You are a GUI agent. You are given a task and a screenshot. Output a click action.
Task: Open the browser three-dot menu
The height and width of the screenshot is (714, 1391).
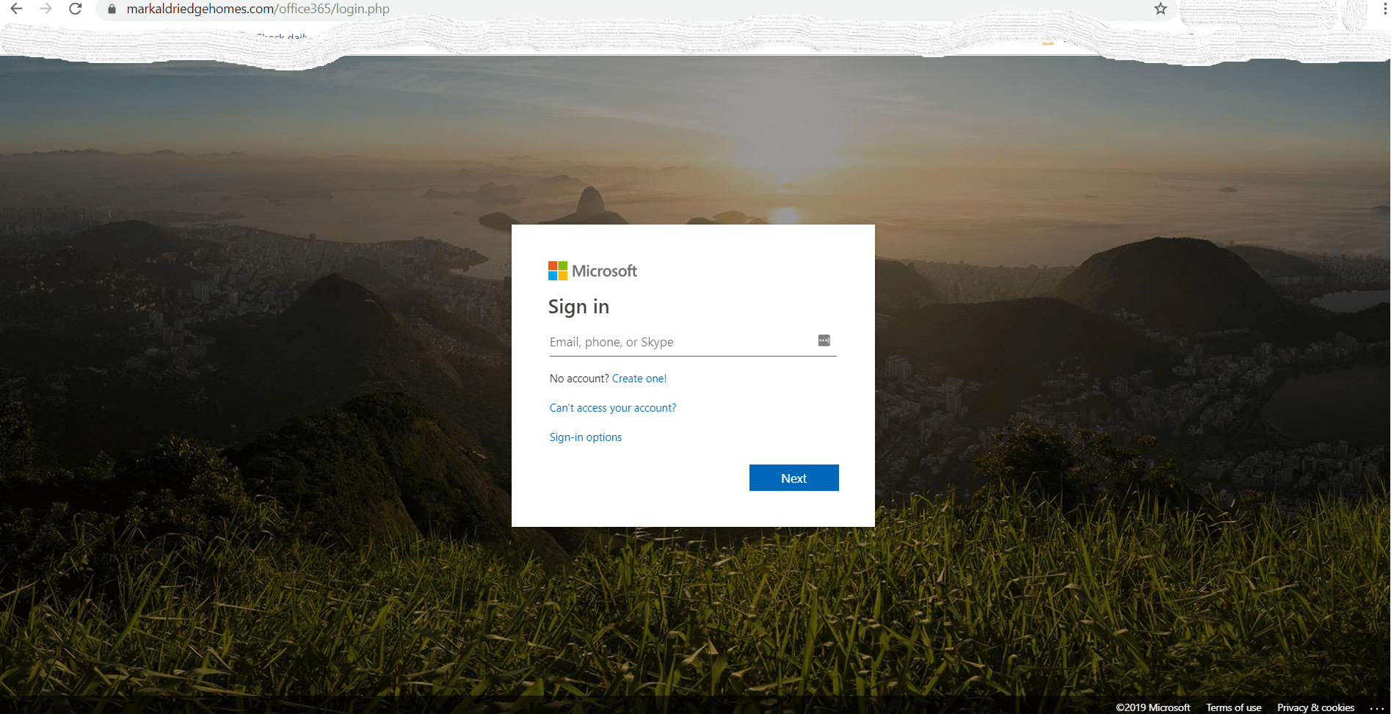(1385, 9)
